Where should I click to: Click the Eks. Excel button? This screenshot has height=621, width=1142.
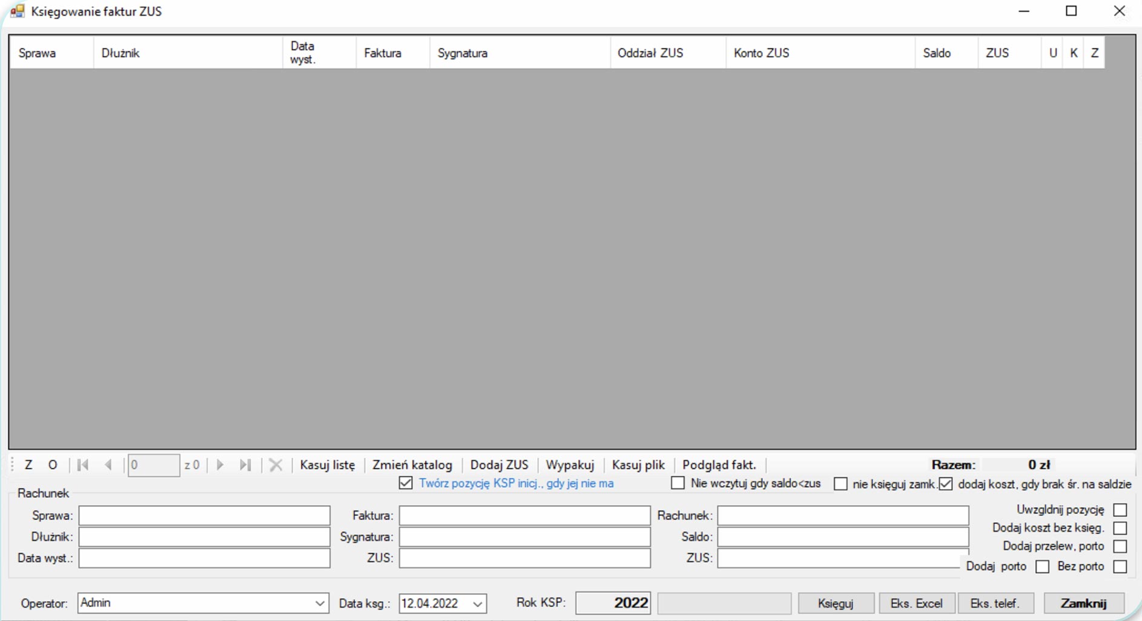(916, 603)
